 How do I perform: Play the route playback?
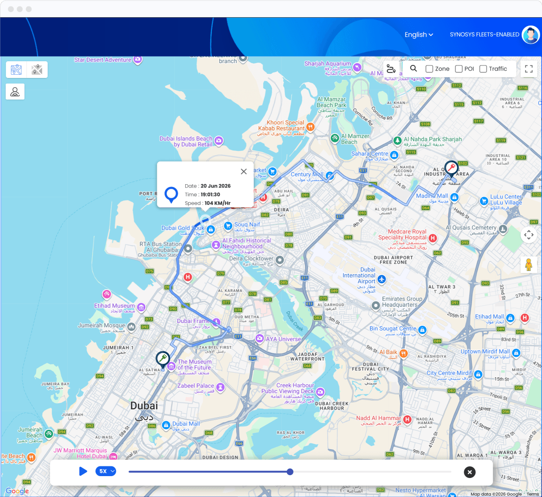[83, 471]
